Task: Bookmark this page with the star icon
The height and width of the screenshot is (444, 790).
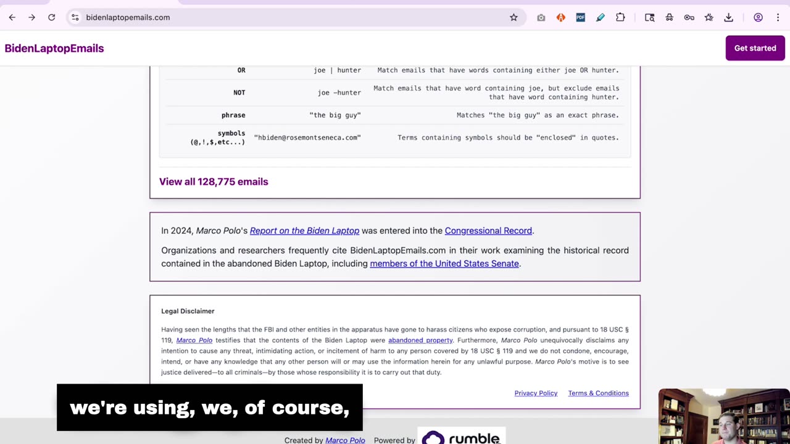Action: click(x=513, y=17)
